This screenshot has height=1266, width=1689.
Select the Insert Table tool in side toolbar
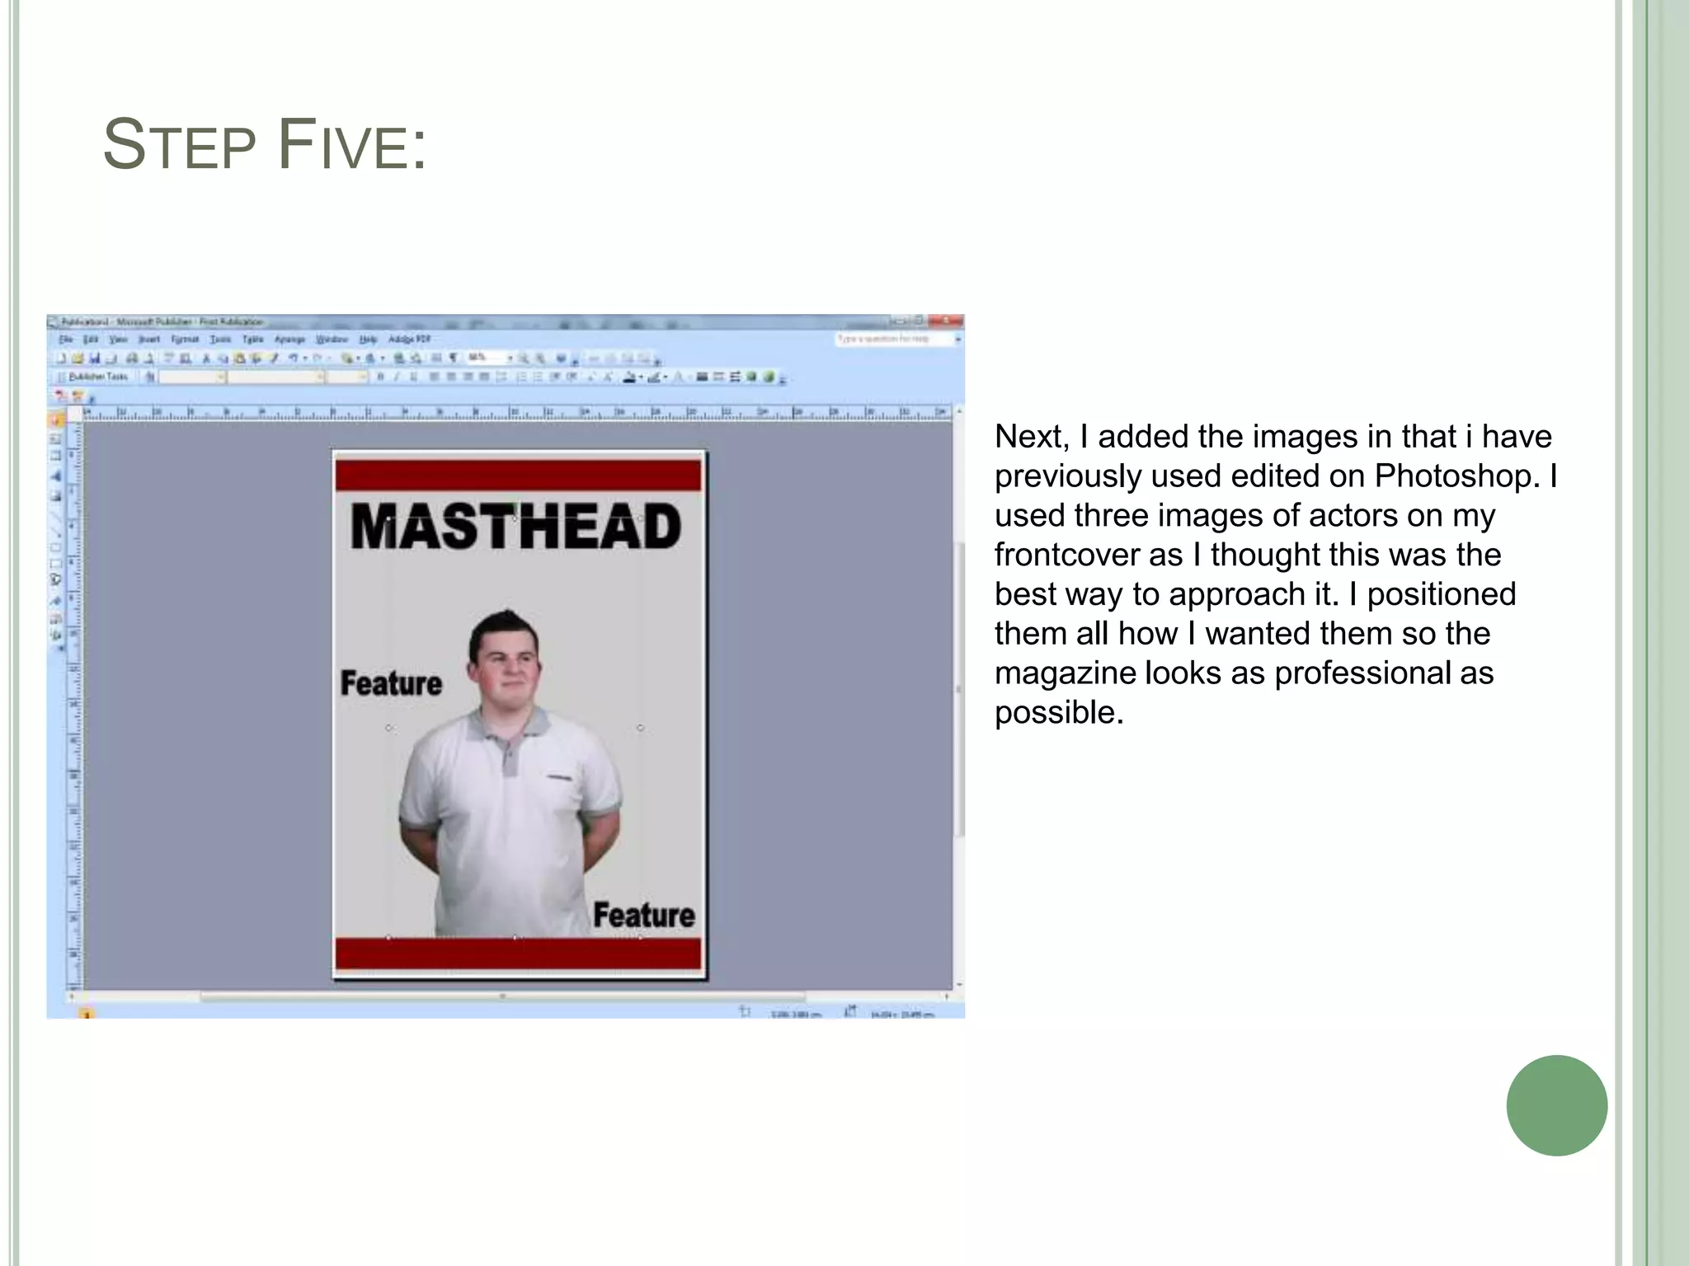coord(55,456)
